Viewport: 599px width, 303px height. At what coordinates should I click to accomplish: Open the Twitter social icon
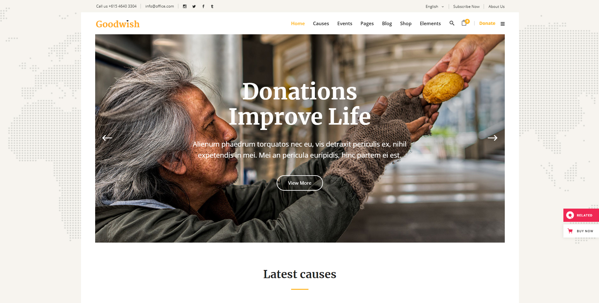[194, 6]
